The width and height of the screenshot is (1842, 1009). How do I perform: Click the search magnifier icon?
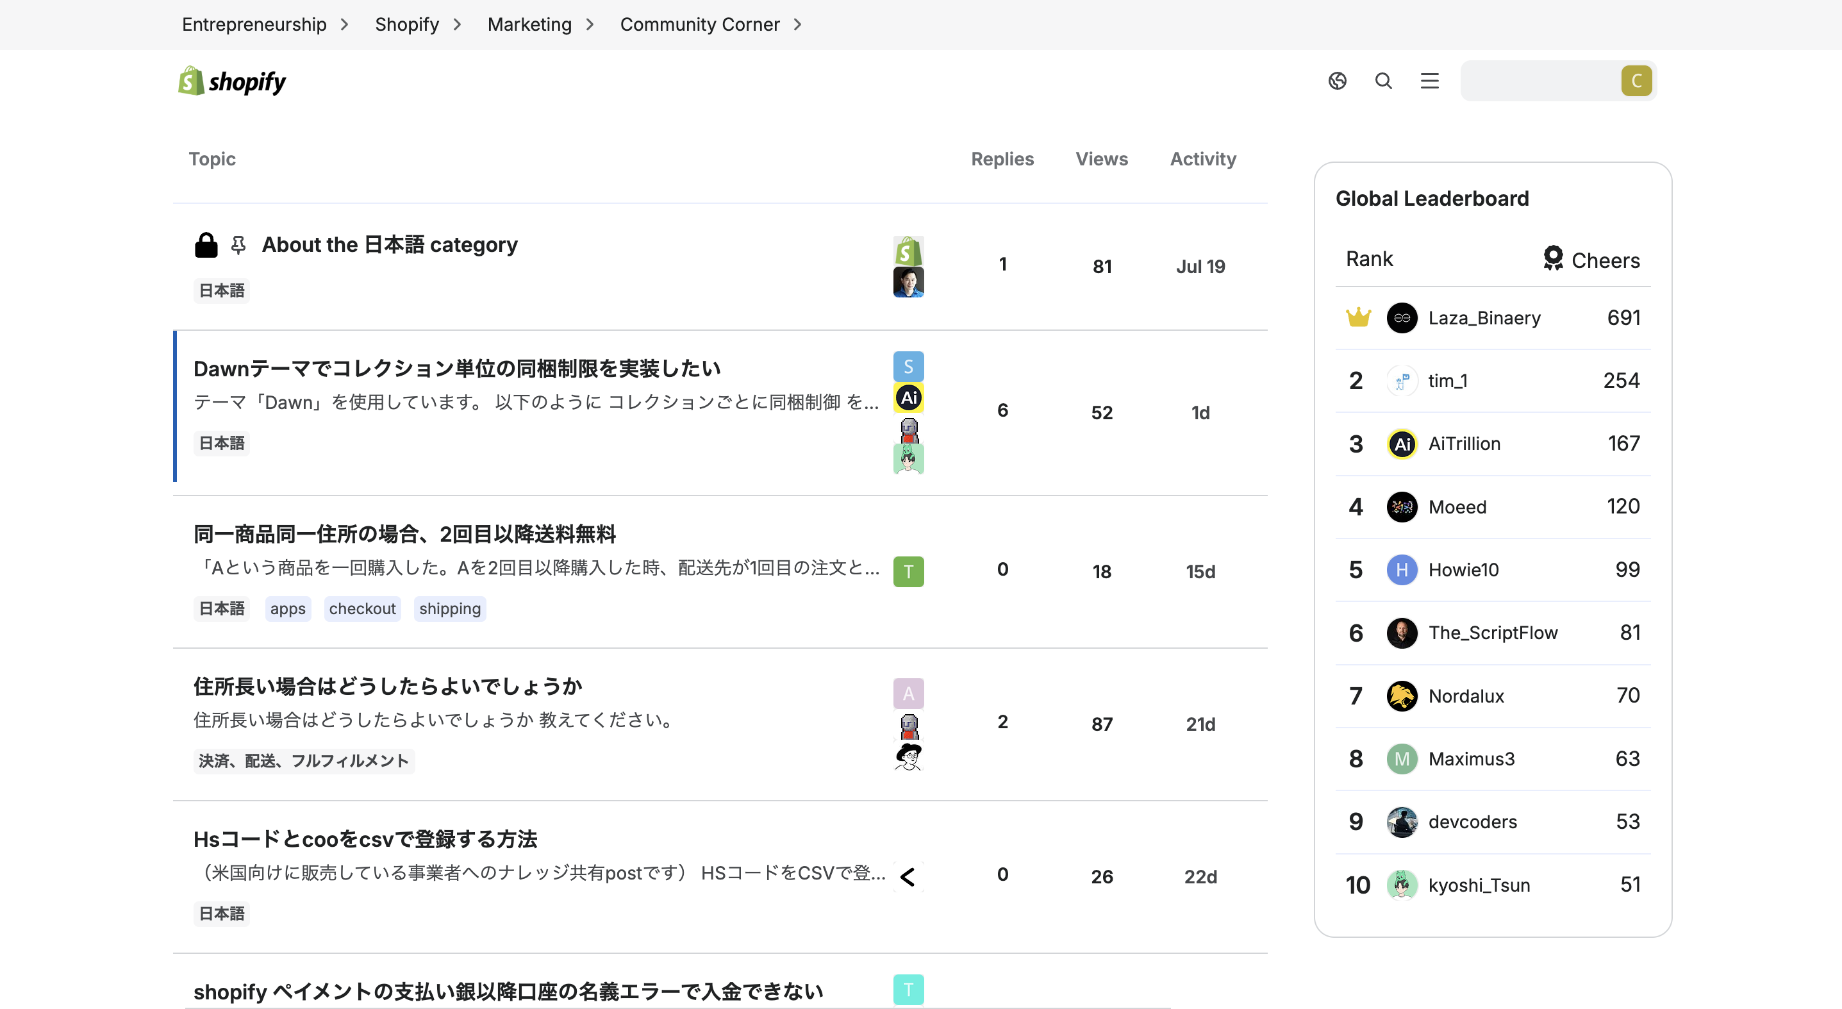[1383, 81]
